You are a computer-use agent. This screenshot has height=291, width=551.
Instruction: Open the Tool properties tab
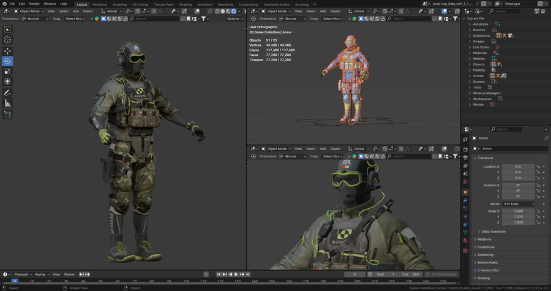tap(465, 140)
